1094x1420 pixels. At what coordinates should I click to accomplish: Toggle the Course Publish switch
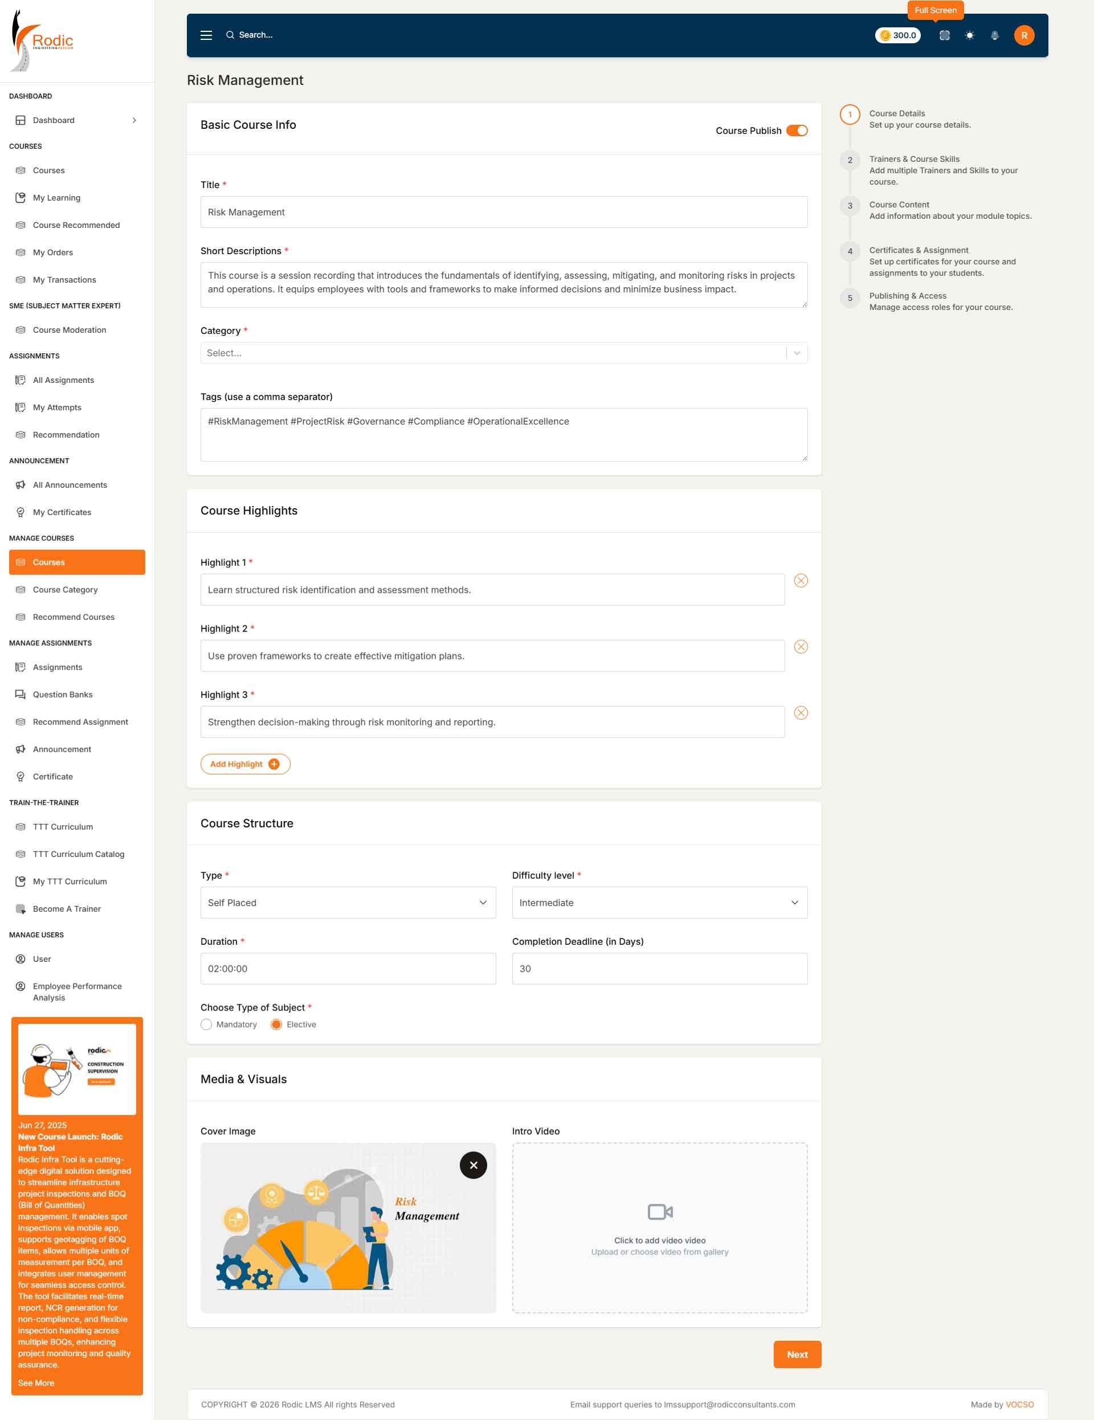coord(797,130)
